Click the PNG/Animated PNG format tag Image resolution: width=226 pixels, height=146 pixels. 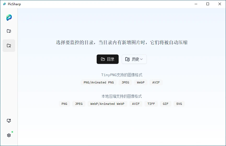pyautogui.click(x=98, y=82)
